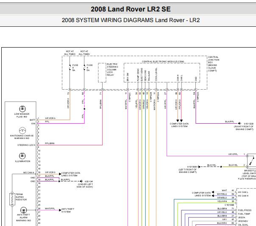Click the 'BATT' pin label

coord(33,120)
